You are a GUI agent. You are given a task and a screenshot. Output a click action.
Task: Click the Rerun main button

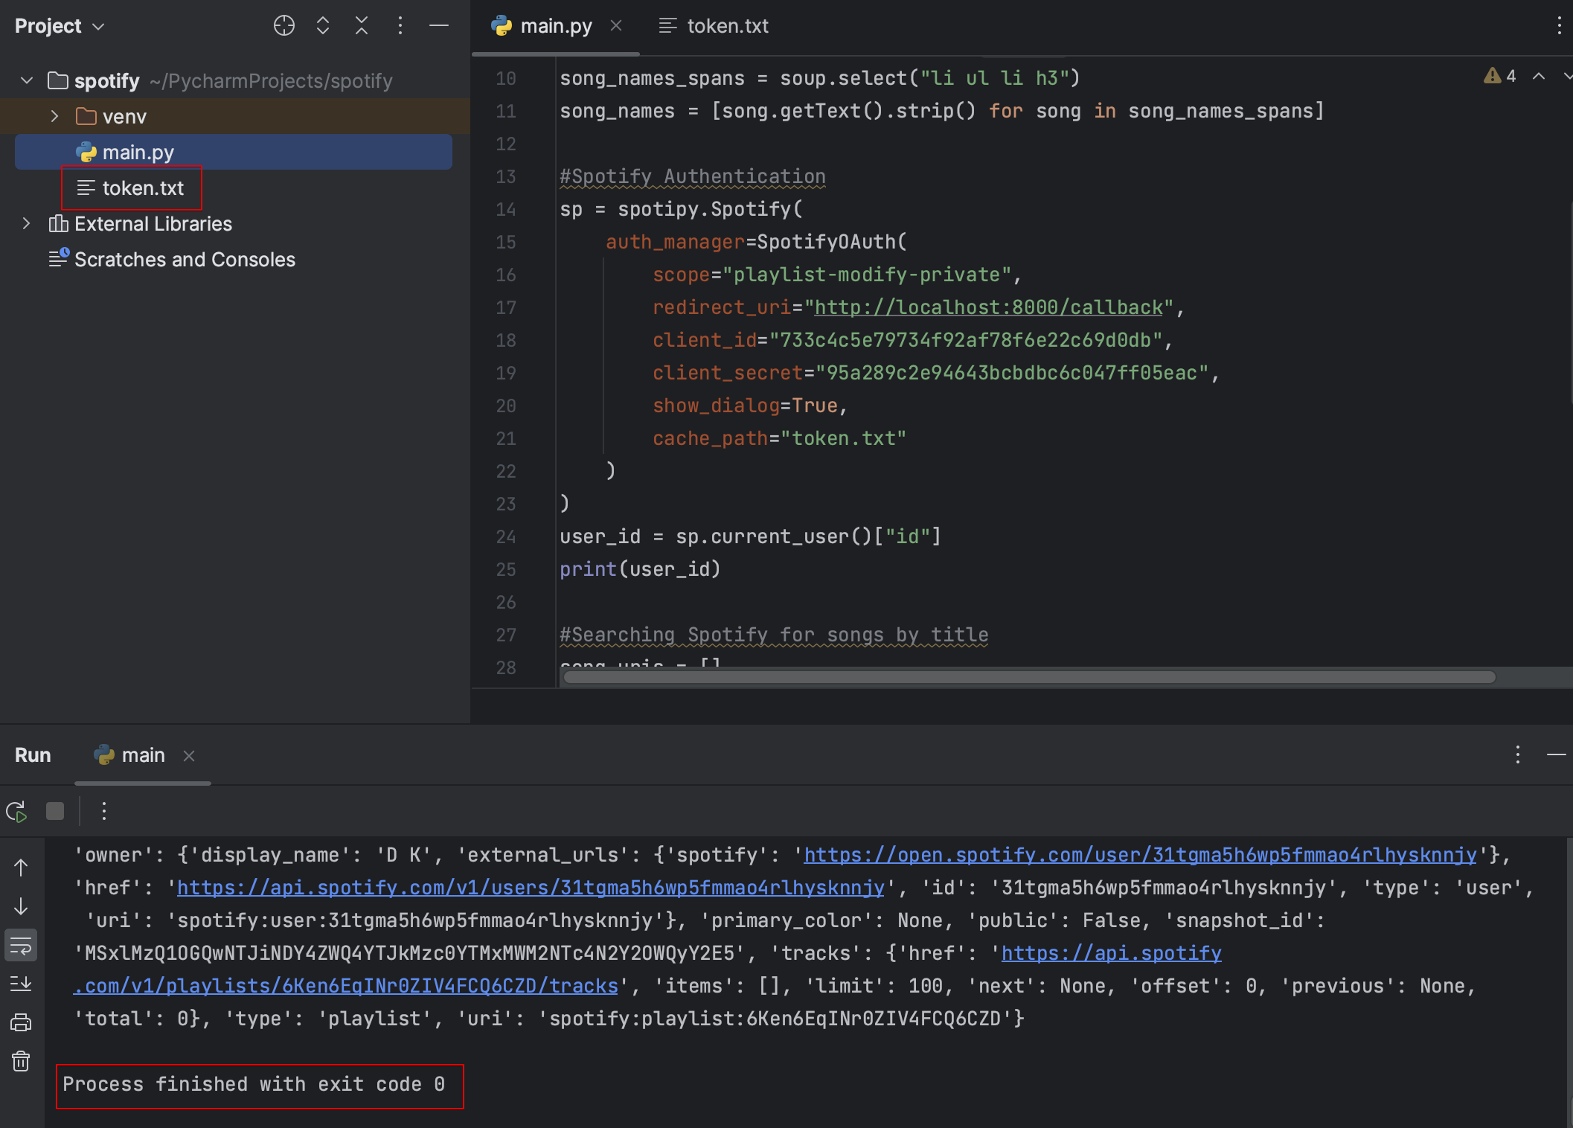click(x=17, y=811)
